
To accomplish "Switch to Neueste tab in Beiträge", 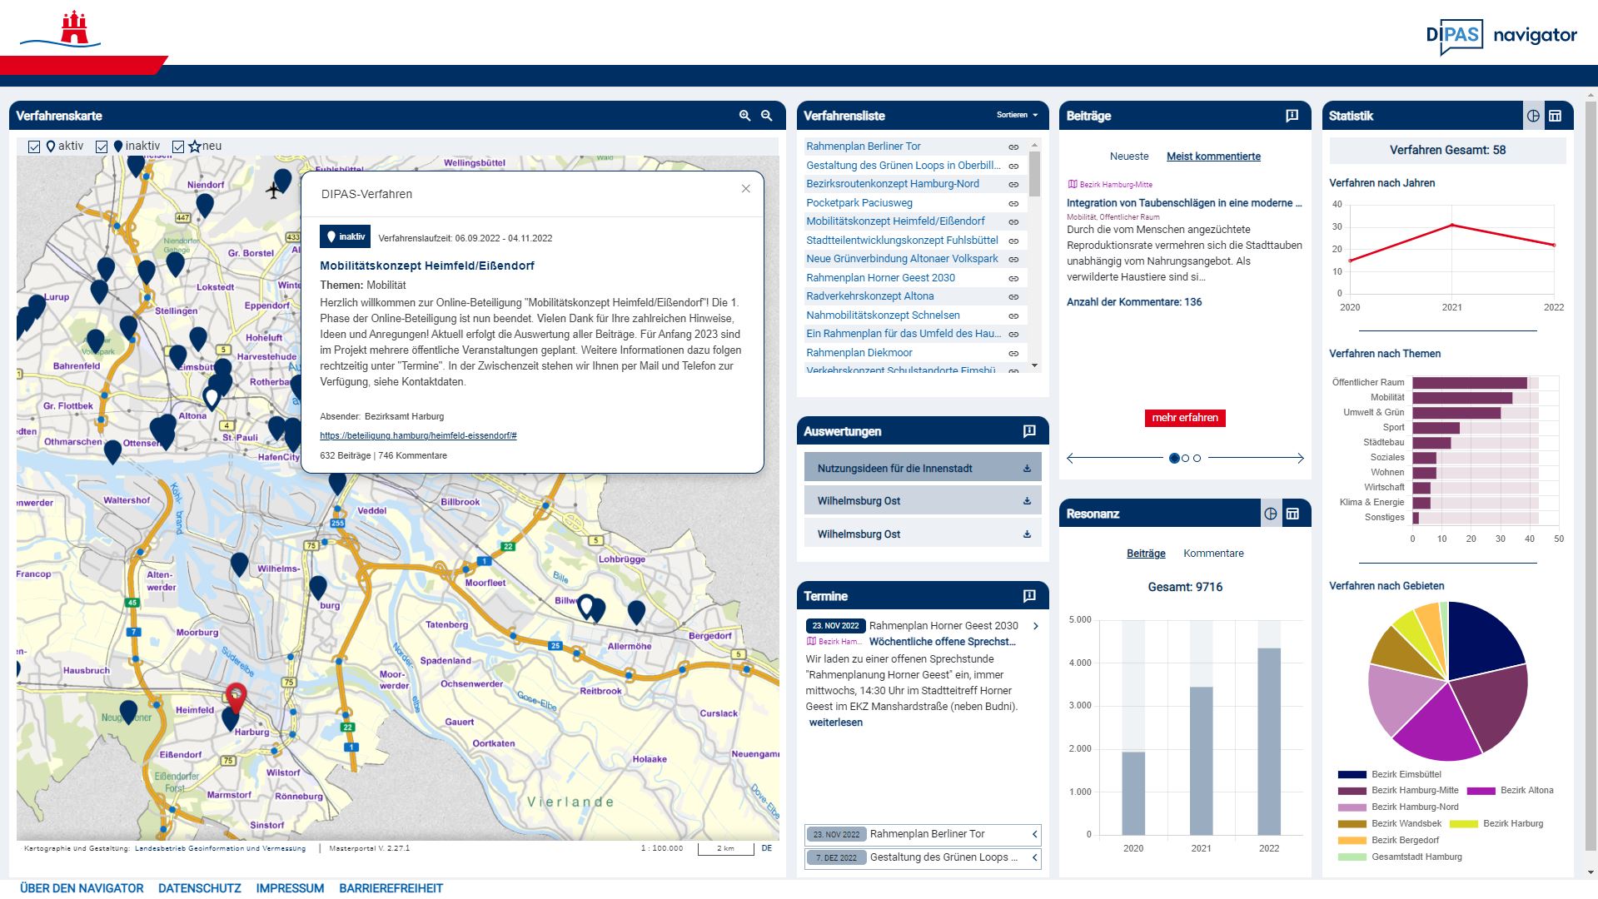I will (x=1129, y=156).
